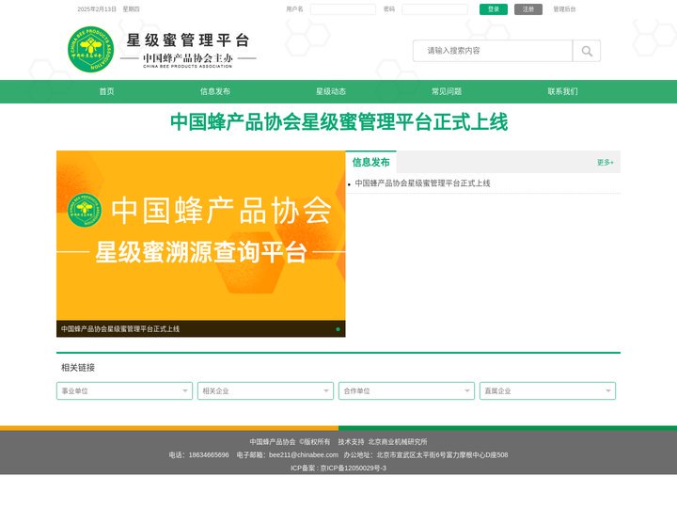
Task: Click the phone number 18634665696
Action: [209, 455]
